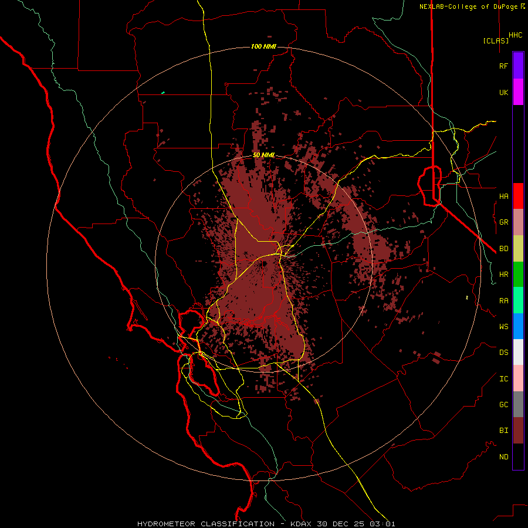Screen dimensions: 528x528
Task: Click the BI legend label
Action: 503,431
